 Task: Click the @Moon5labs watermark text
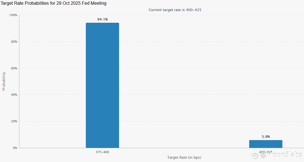tap(281, 155)
